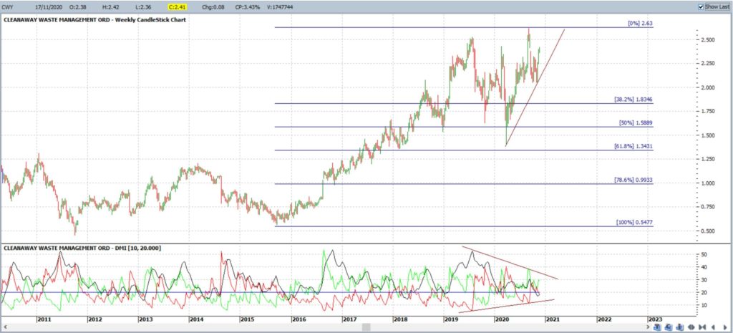This screenshot has height=333, width=733.
Task: Click the open value O:2.38
Action: 76,7
